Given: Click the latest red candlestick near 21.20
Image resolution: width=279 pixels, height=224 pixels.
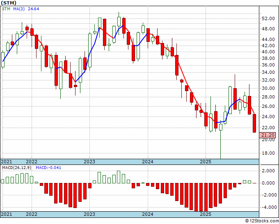Looking at the screenshot, I should pos(254,123).
